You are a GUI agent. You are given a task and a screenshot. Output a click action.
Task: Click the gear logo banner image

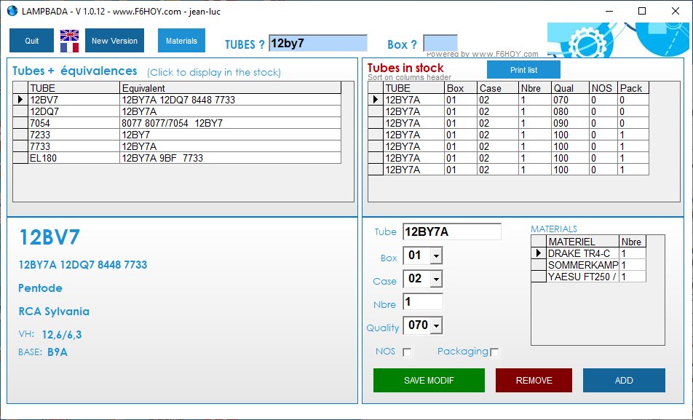[615, 40]
